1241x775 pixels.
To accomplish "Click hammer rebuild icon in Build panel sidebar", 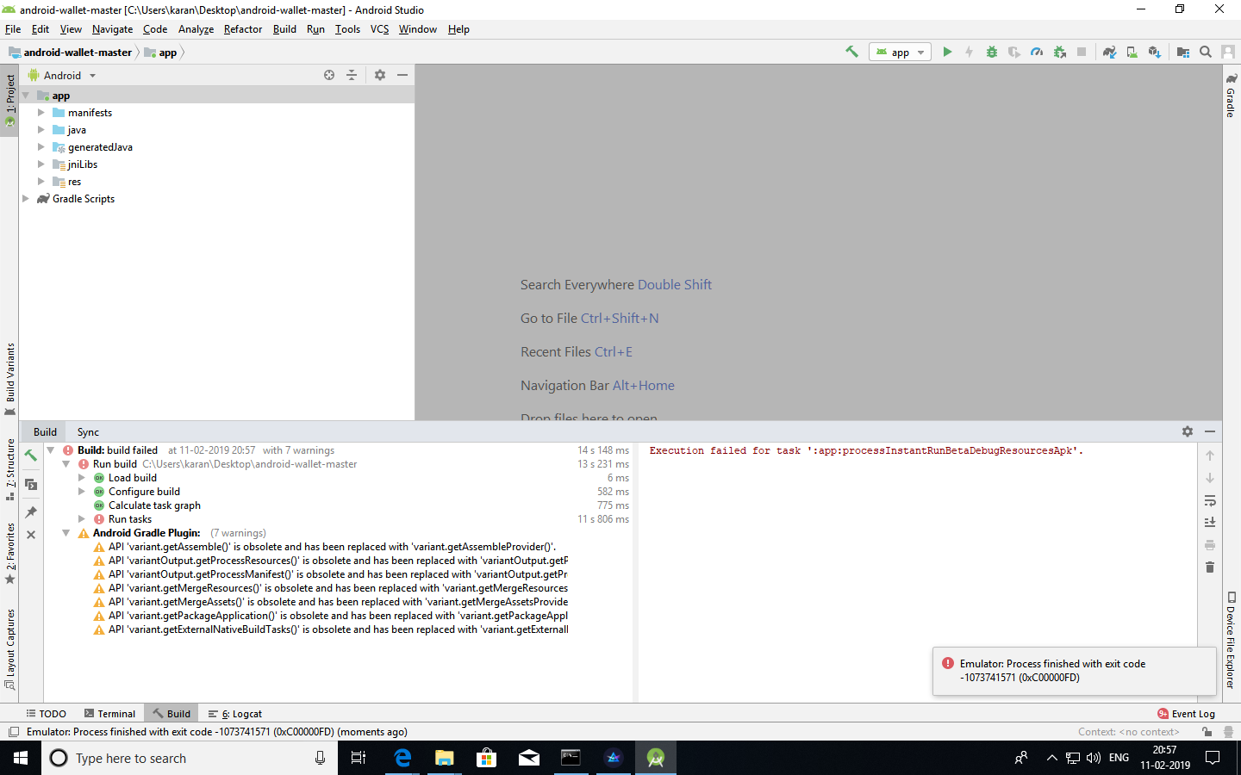I will (x=31, y=456).
